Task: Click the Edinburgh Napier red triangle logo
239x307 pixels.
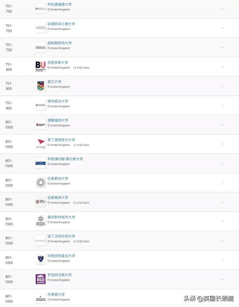Action: coord(40,143)
